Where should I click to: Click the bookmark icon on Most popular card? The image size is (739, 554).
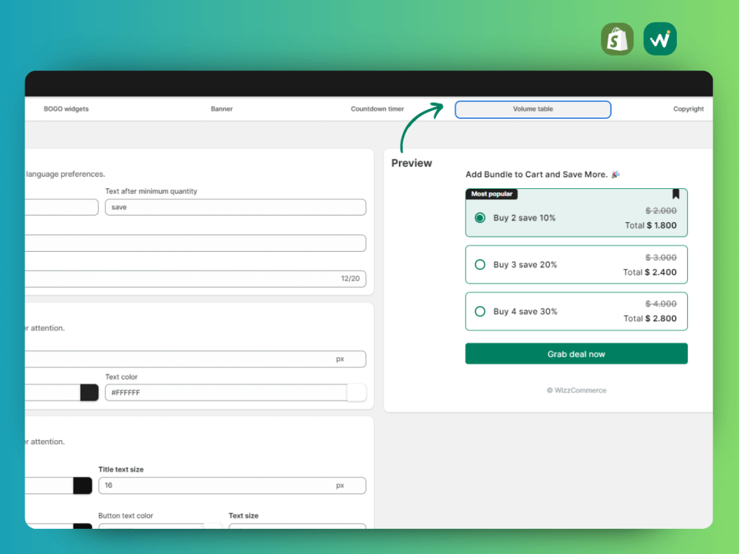tap(675, 193)
